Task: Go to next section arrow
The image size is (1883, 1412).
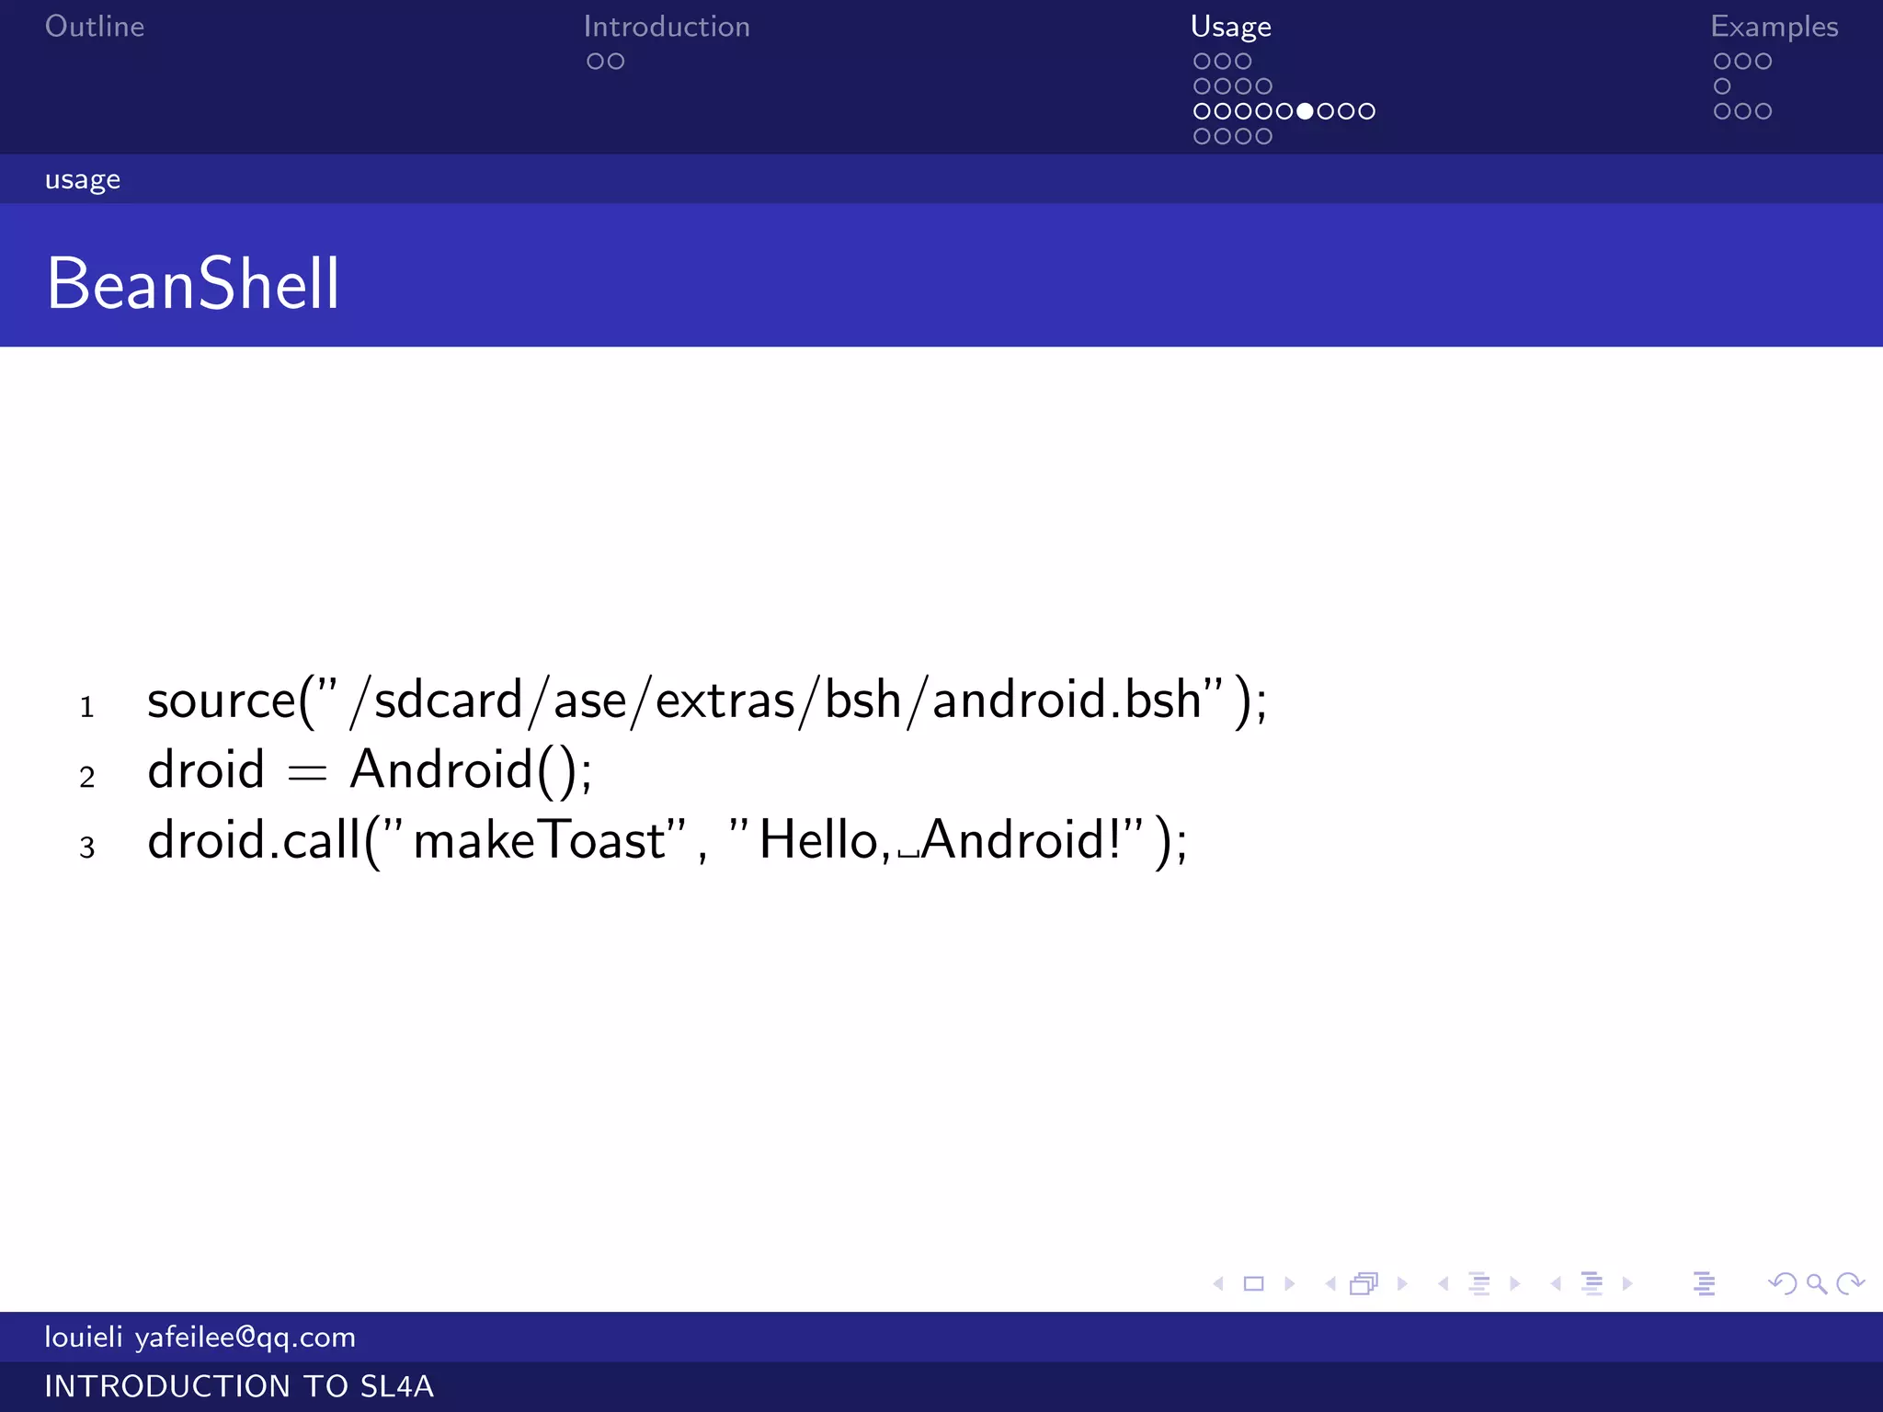Action: tap(1627, 1283)
